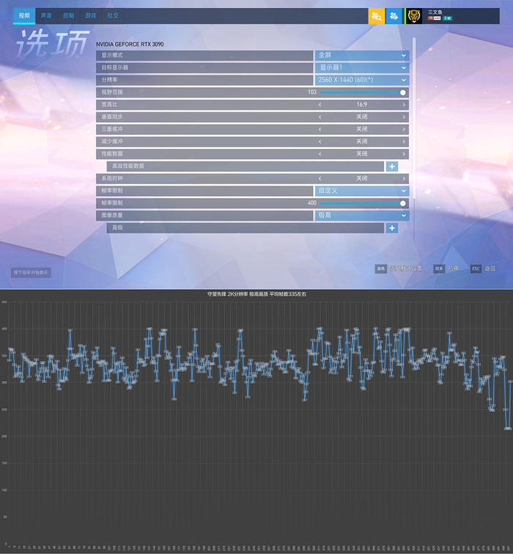This screenshot has width=513, height=554.
Task: Open the 帧率限制 自定义 dropdown
Action: coord(362,191)
